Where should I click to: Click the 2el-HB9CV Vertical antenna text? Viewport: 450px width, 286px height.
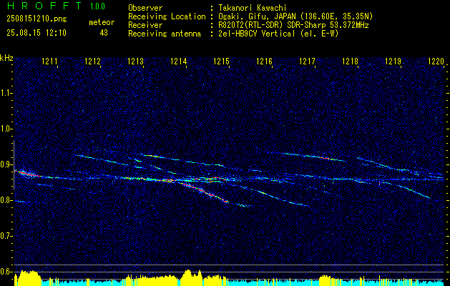point(278,34)
